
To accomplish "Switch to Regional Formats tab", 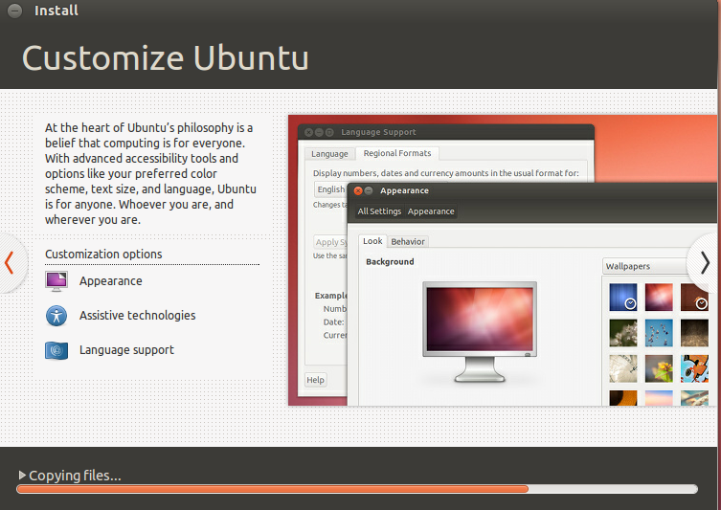I will 397,153.
